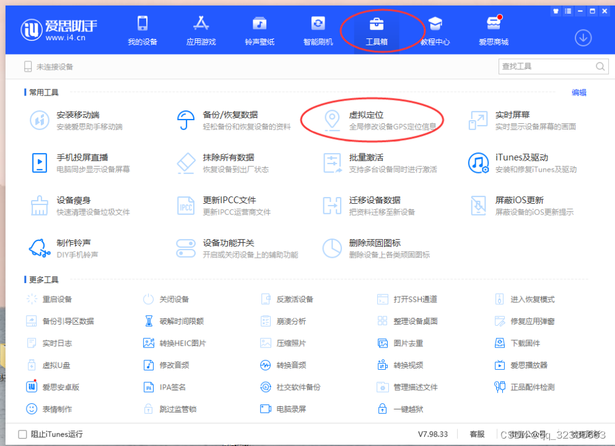Viewport: 615px width, 446px height.
Task: Open 迁移设备数据 icon
Action: tap(332, 206)
